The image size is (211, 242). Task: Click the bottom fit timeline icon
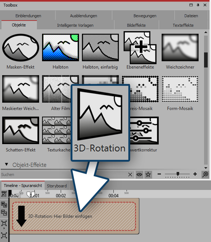(4, 235)
